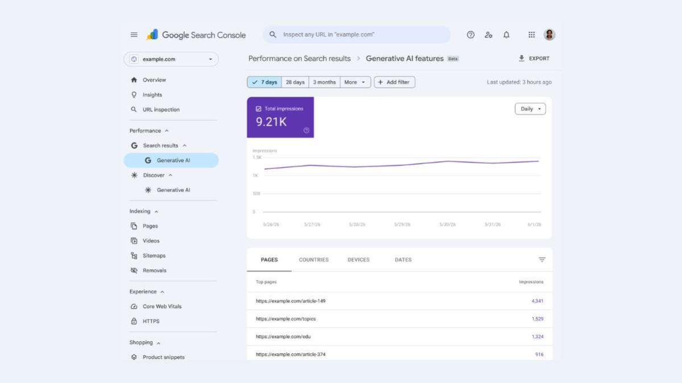Open the hamburger navigation menu
682x383 pixels.
(x=134, y=35)
